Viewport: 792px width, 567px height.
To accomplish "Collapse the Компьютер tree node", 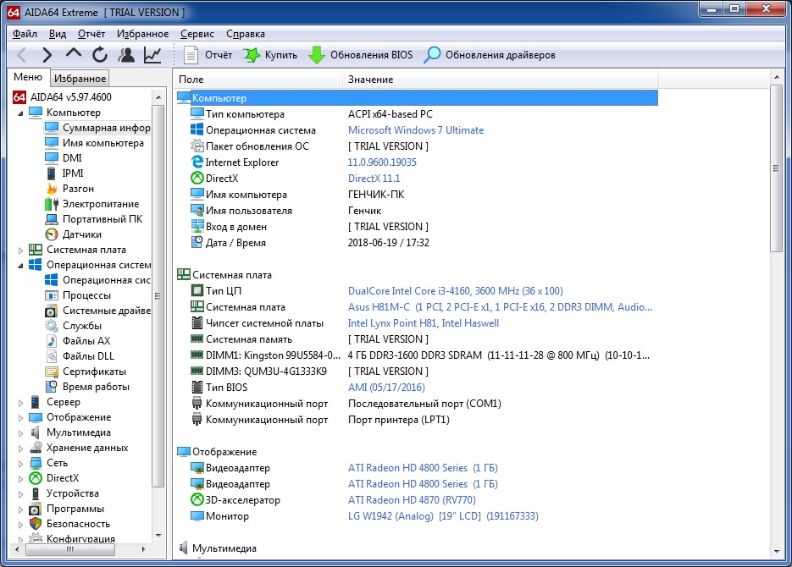I will [x=21, y=113].
